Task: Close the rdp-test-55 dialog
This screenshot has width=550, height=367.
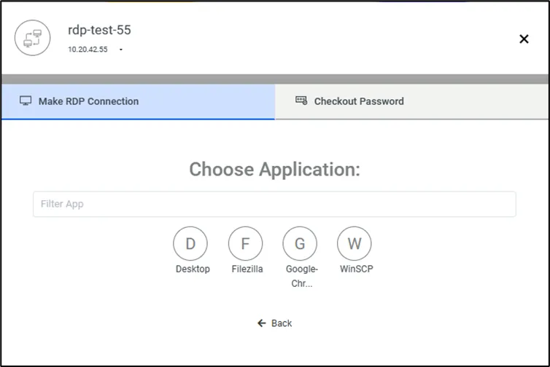Action: [x=524, y=39]
